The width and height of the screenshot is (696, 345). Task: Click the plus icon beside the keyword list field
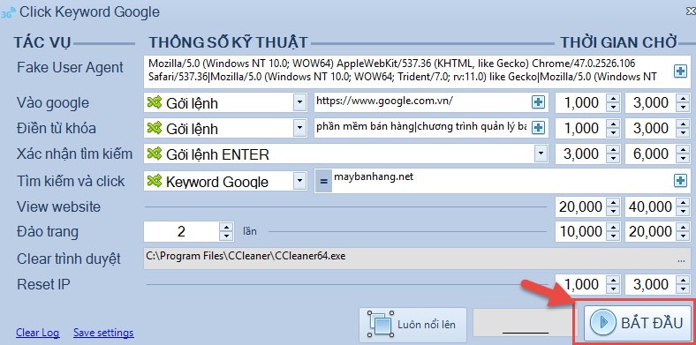tap(538, 128)
